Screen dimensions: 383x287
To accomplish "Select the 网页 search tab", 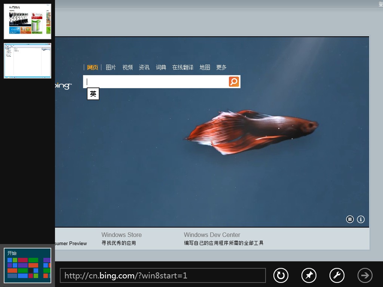I will (x=93, y=67).
